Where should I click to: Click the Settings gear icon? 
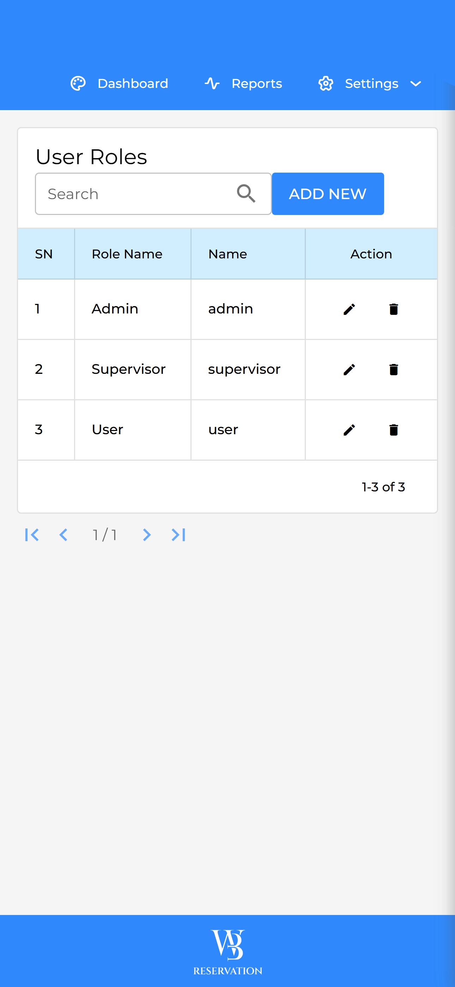pos(326,84)
